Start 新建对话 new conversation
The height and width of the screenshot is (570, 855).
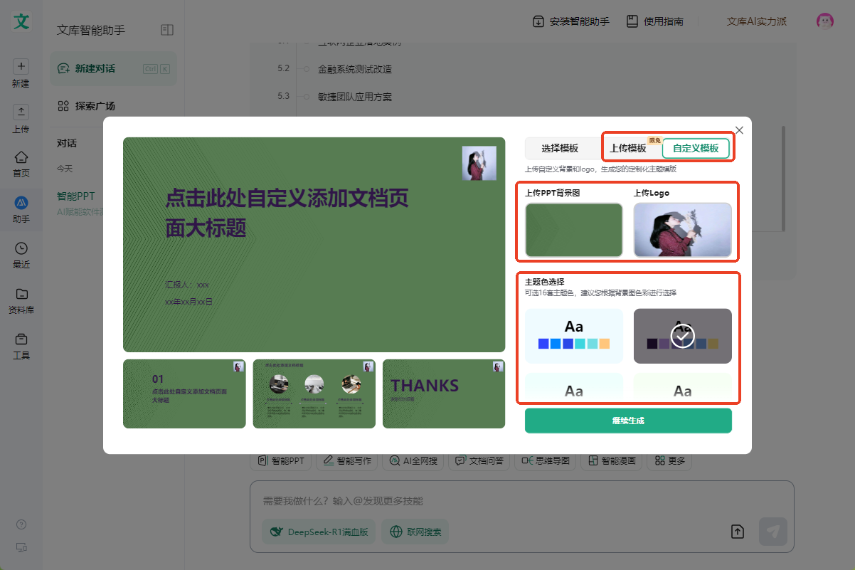[x=113, y=68]
